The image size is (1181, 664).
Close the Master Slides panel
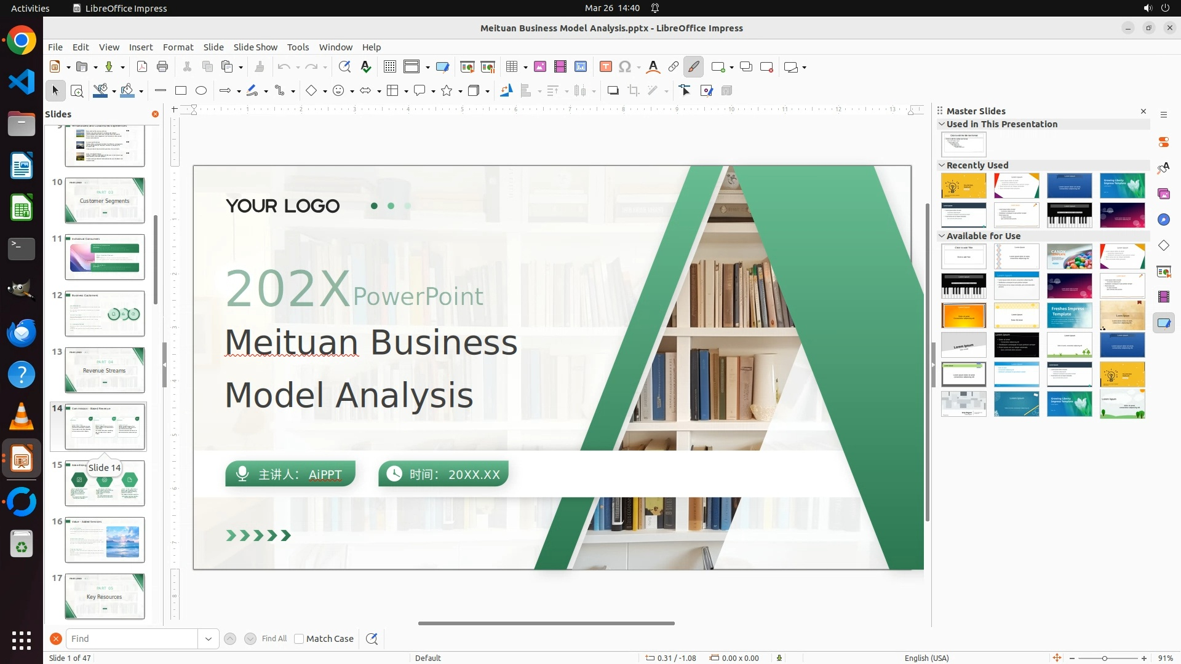pos(1143,111)
